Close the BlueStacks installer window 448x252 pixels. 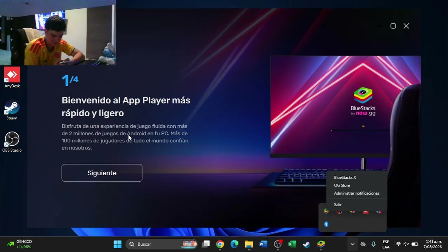coord(406,26)
